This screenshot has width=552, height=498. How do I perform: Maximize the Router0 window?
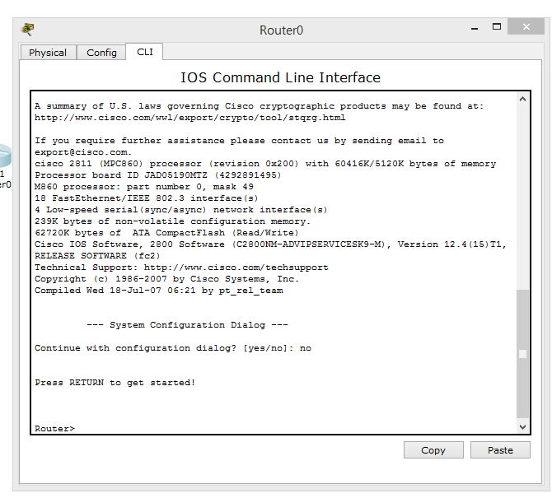pos(497,26)
